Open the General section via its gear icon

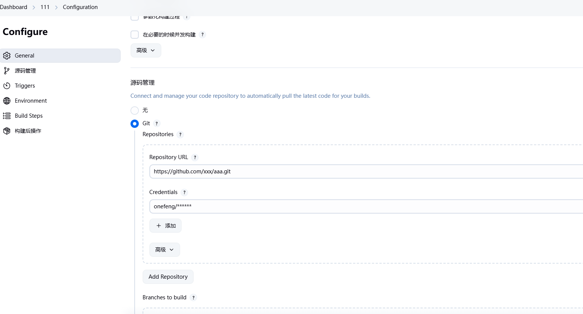7,56
